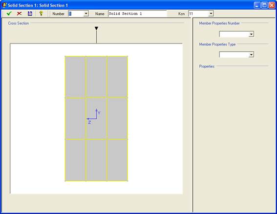
Task: Click the Name field containing Solid Section 1
Action: click(137, 14)
